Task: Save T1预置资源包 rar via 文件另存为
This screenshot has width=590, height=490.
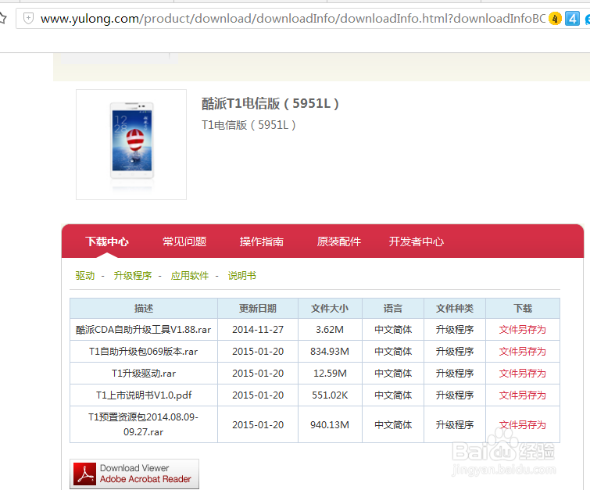Action: (x=522, y=425)
